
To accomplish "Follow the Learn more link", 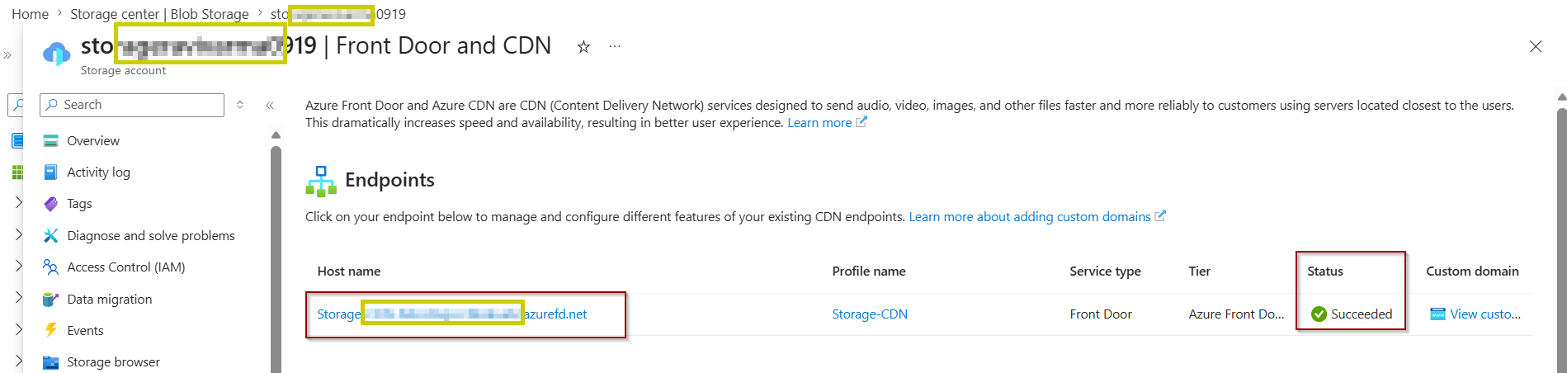I will (827, 123).
